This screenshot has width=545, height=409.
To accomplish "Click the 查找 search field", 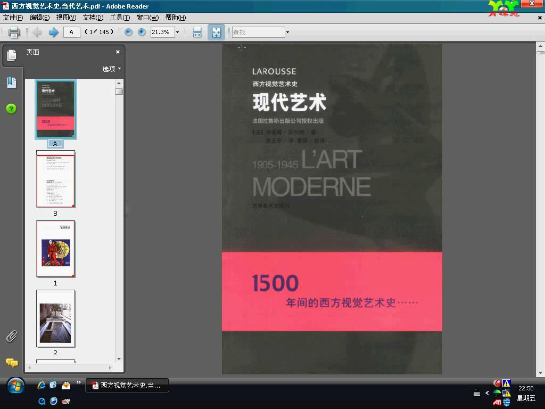I will 258,32.
